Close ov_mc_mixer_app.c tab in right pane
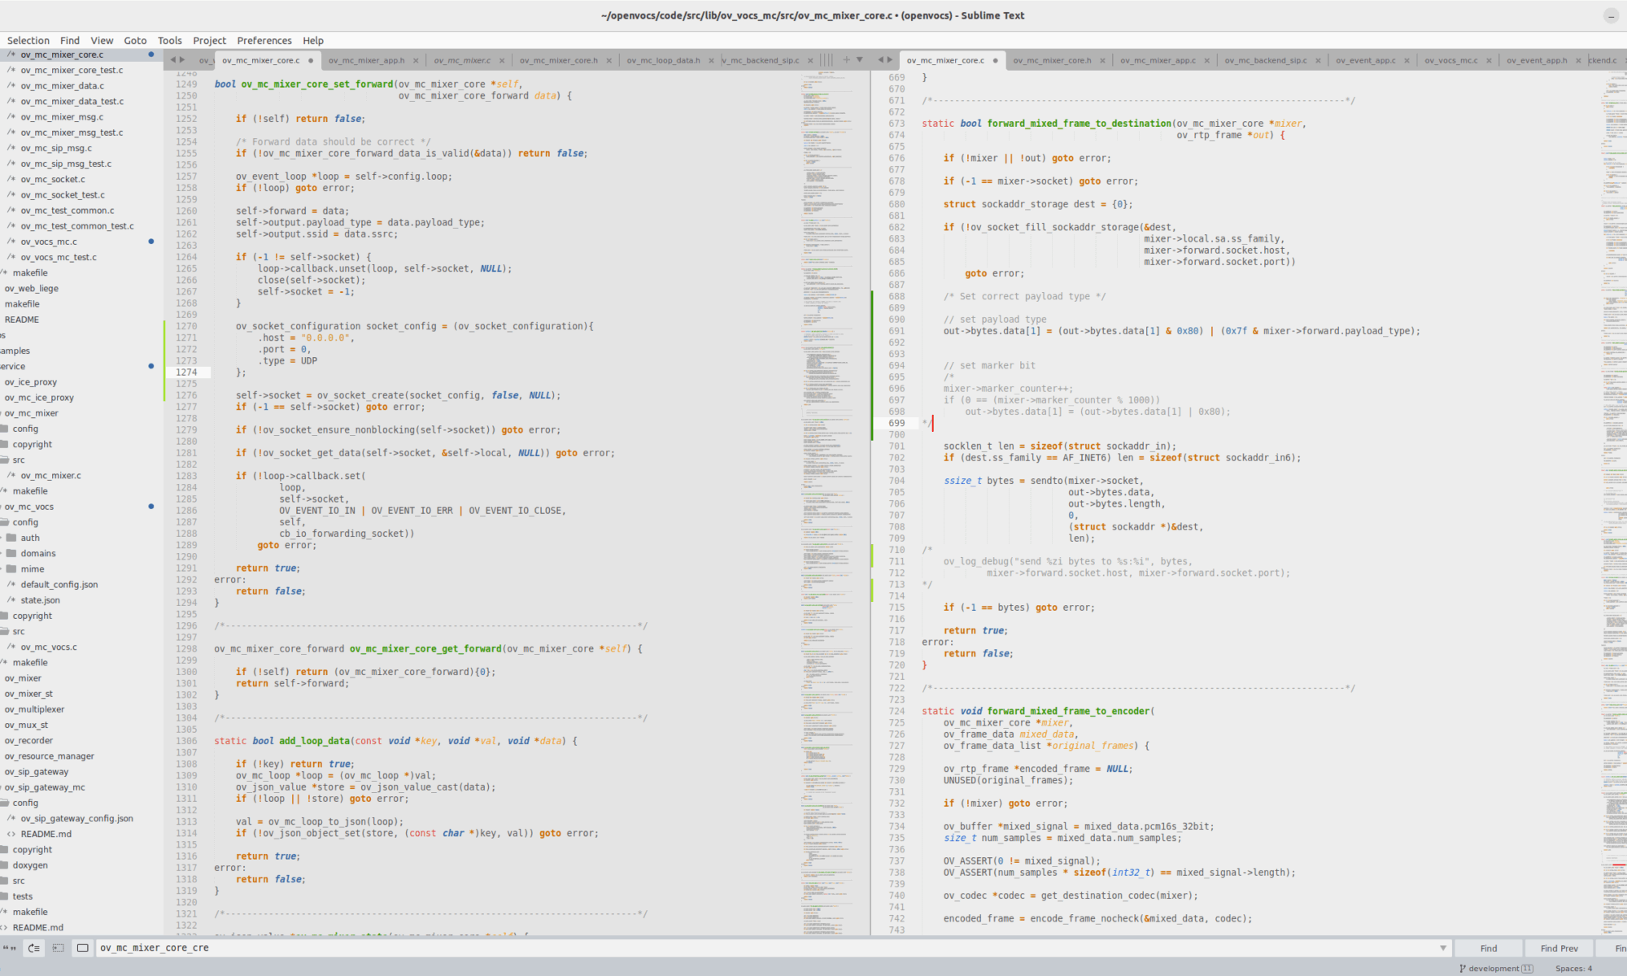The image size is (1627, 976). (1206, 60)
